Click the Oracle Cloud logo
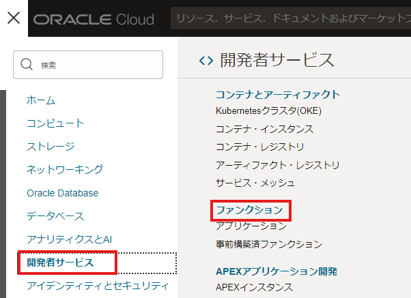Viewport: 411px width, 298px height. 94,19
